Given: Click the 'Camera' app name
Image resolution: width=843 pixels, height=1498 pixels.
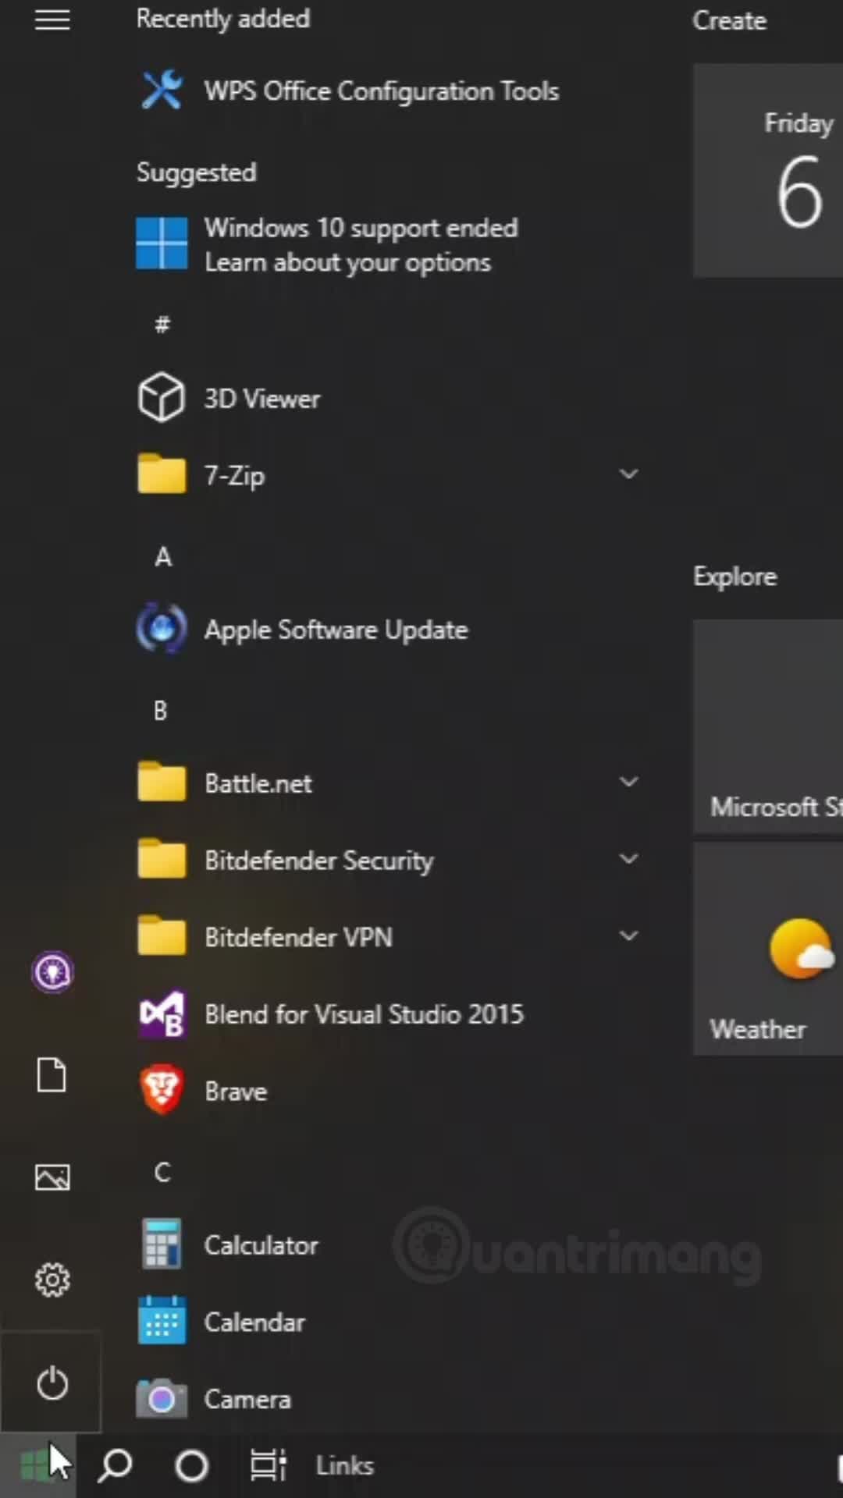Looking at the screenshot, I should pyautogui.click(x=247, y=1399).
